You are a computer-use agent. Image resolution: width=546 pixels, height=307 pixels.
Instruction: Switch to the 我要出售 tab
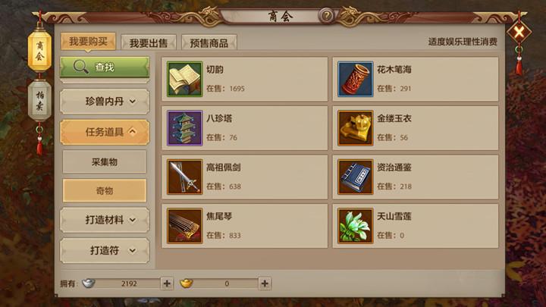pos(149,42)
